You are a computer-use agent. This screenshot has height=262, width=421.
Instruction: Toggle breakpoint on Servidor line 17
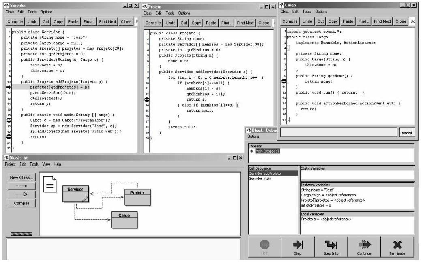click(9, 120)
